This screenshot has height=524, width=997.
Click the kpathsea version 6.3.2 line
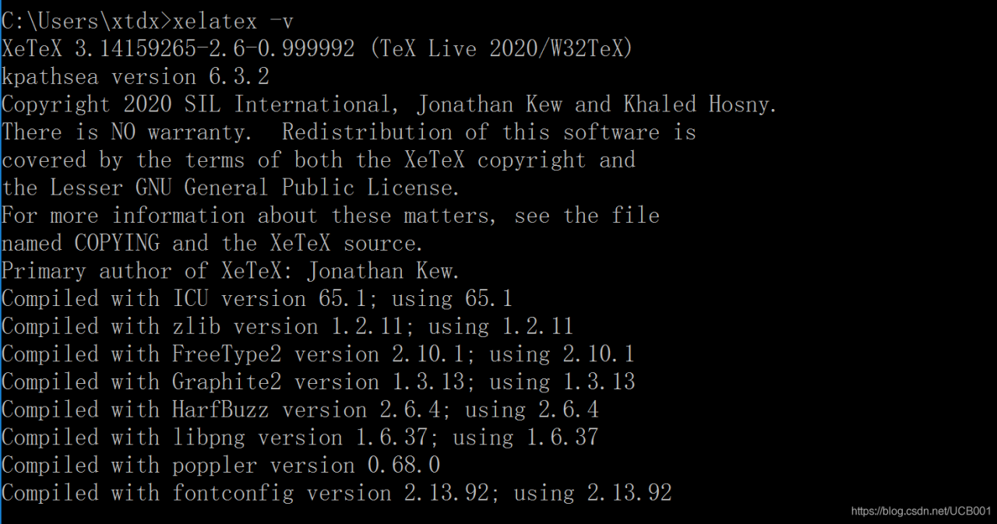pyautogui.click(x=136, y=77)
